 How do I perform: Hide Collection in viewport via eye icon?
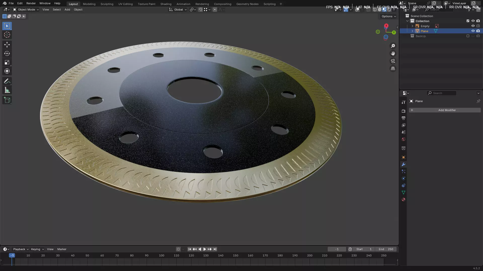pos(473,21)
